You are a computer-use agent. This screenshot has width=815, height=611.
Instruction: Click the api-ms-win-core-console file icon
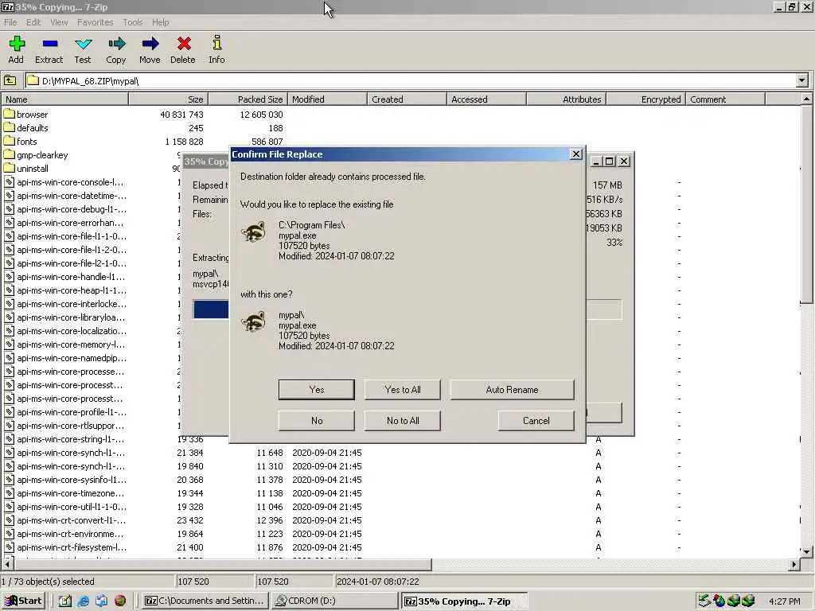pyautogui.click(x=9, y=182)
